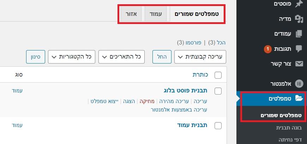
Task: Click the Pages (עמודים) icon
Action: [x=299, y=34]
